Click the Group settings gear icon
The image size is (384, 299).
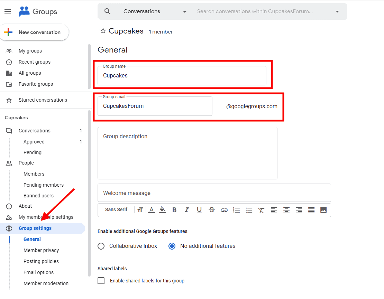(9, 228)
